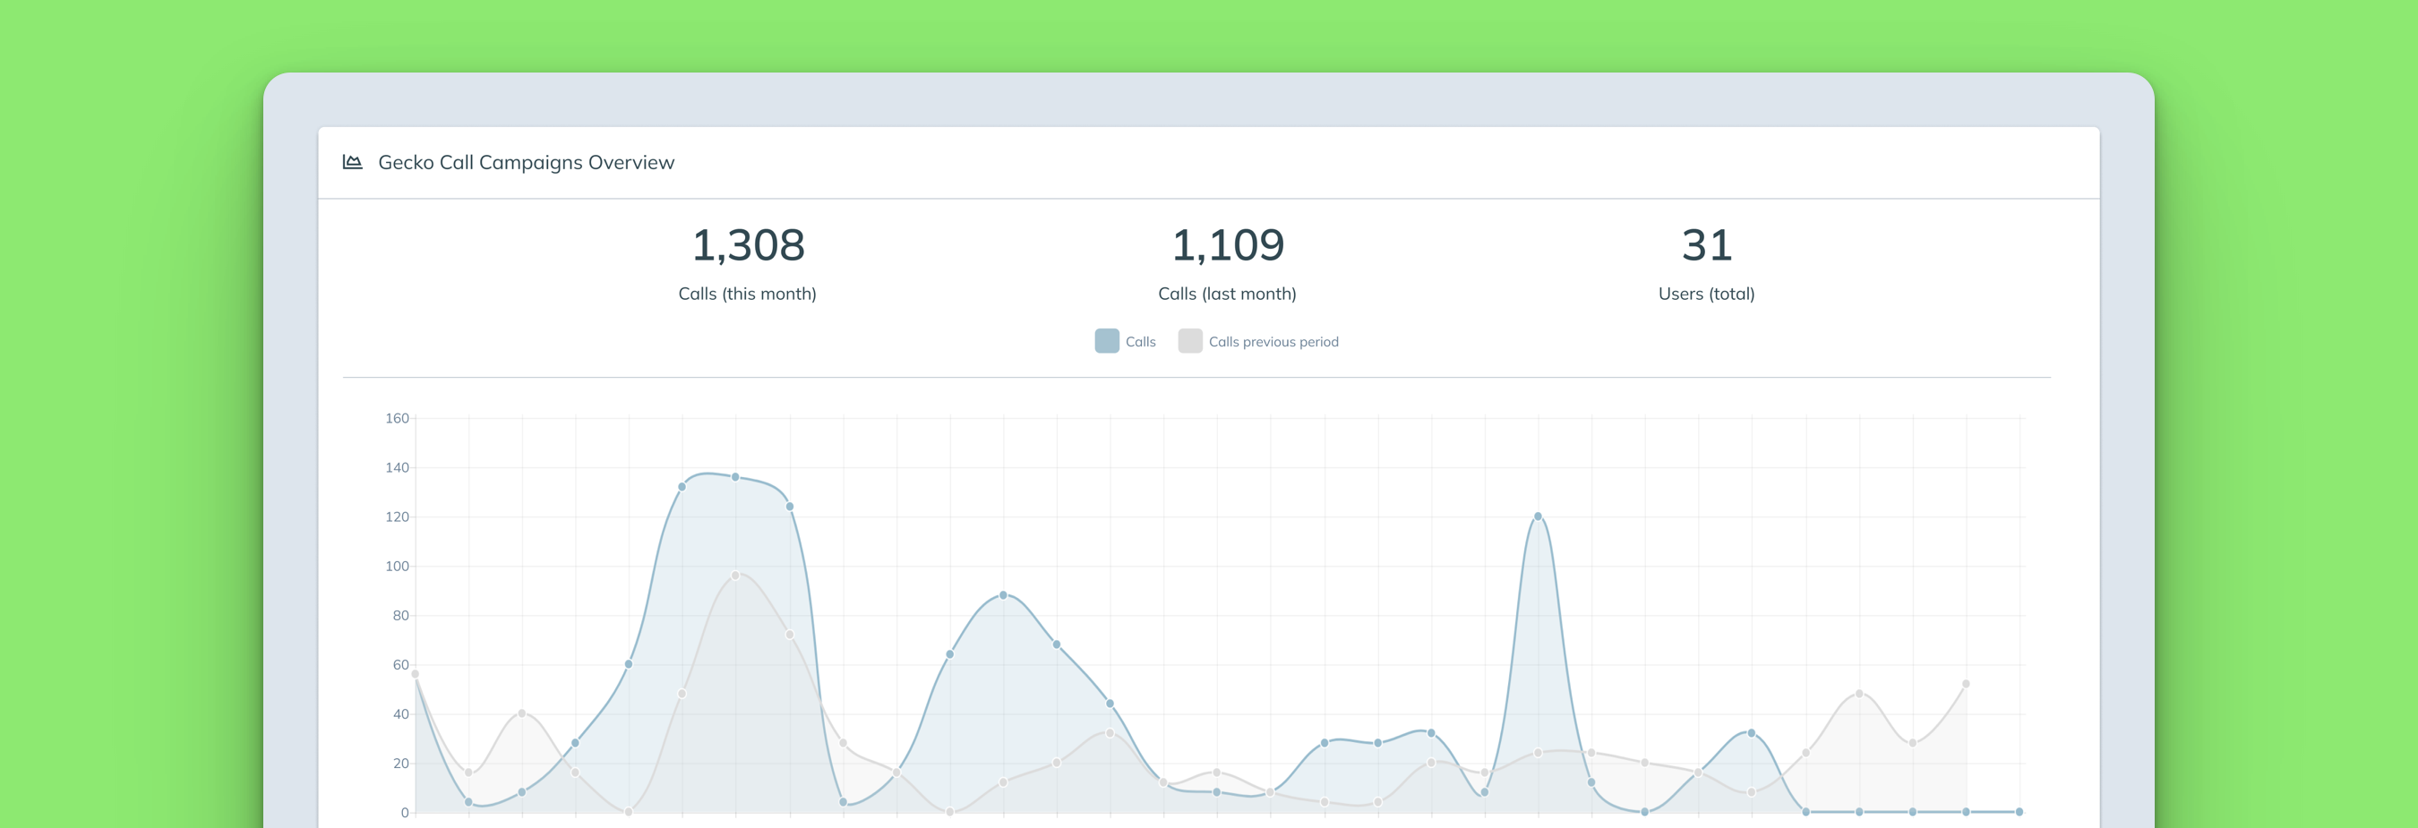Click the area chart icon beside the title

click(352, 162)
